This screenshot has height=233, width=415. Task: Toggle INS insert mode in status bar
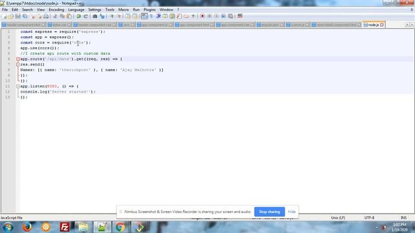(x=403, y=218)
